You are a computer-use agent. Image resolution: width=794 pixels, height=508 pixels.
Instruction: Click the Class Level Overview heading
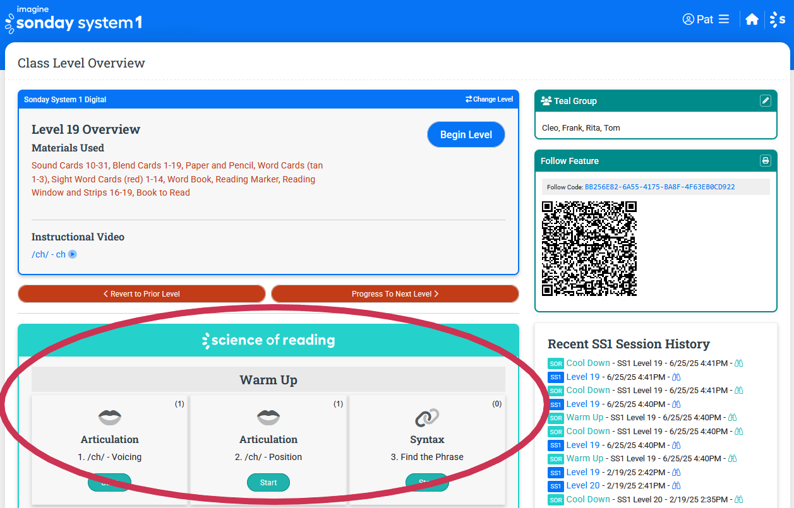(81, 63)
